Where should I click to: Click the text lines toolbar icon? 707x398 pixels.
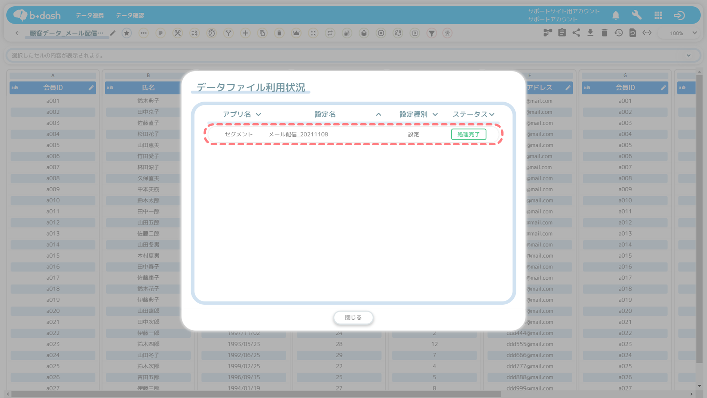coord(160,33)
